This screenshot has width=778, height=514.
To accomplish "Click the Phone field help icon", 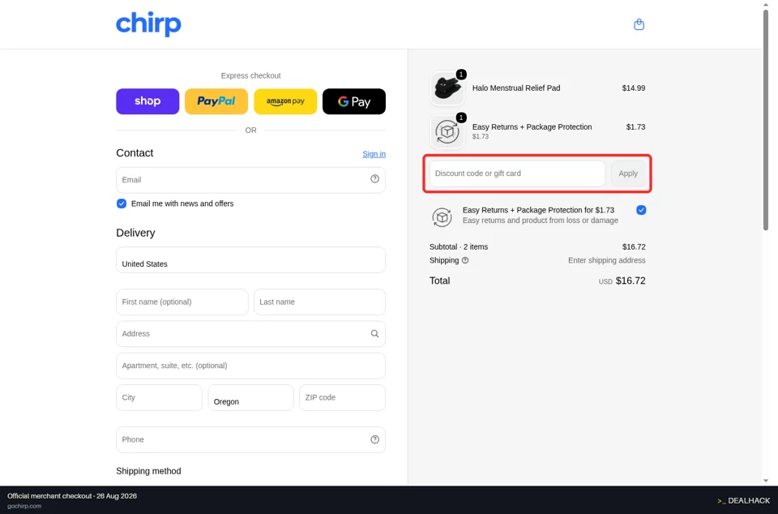I will [374, 439].
